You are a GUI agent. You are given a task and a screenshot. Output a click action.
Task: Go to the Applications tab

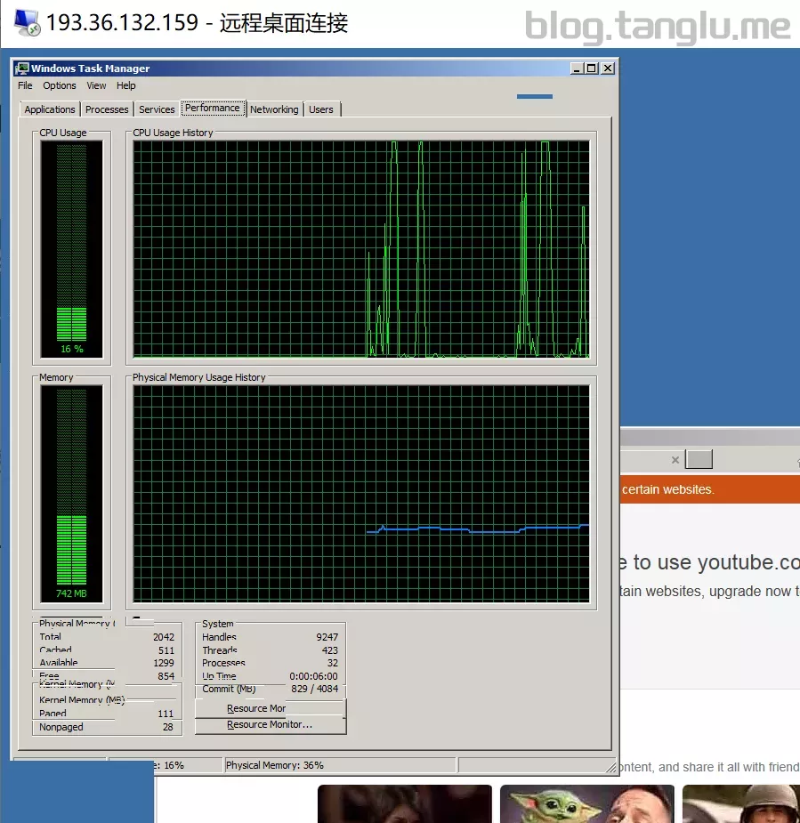click(50, 109)
